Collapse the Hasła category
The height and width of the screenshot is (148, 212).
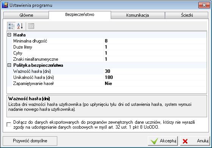click(x=9, y=35)
